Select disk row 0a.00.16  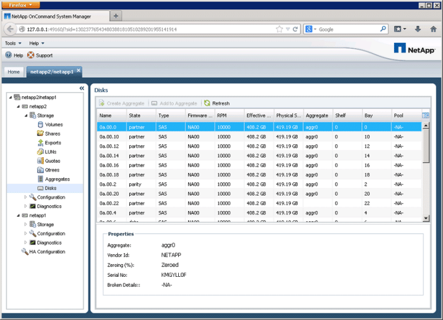pyautogui.click(x=260, y=165)
